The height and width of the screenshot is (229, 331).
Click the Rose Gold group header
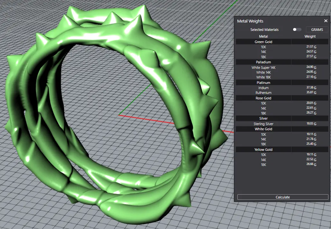(x=263, y=98)
